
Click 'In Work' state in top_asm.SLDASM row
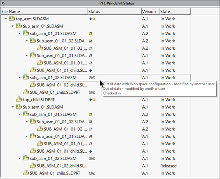[168, 19]
